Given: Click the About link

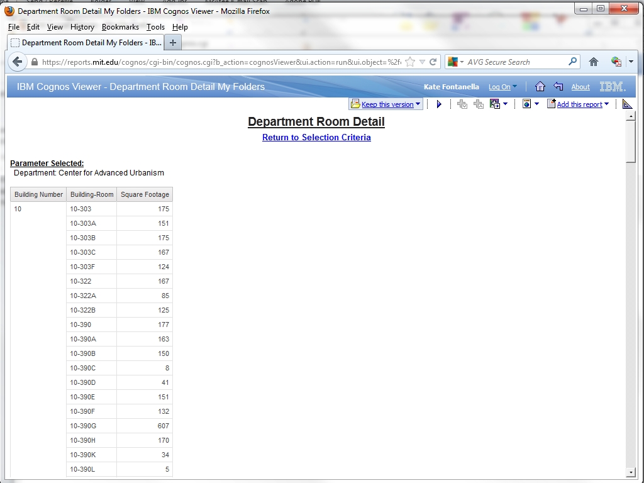Looking at the screenshot, I should pyautogui.click(x=580, y=87).
